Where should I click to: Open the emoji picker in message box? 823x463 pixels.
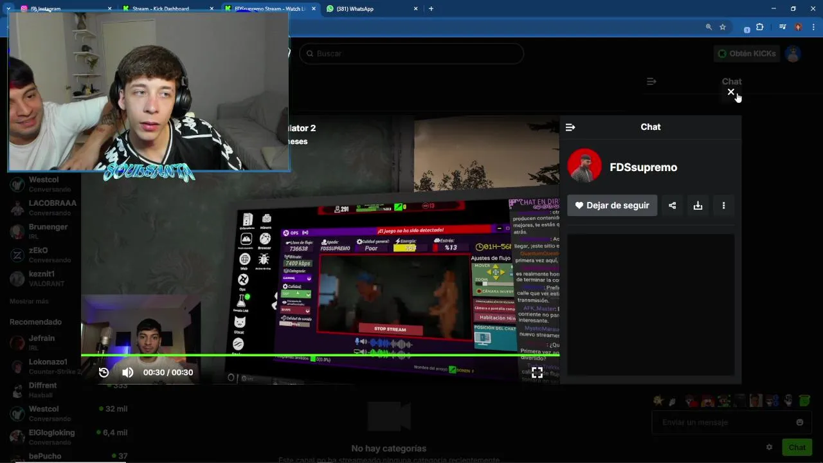pos(800,422)
